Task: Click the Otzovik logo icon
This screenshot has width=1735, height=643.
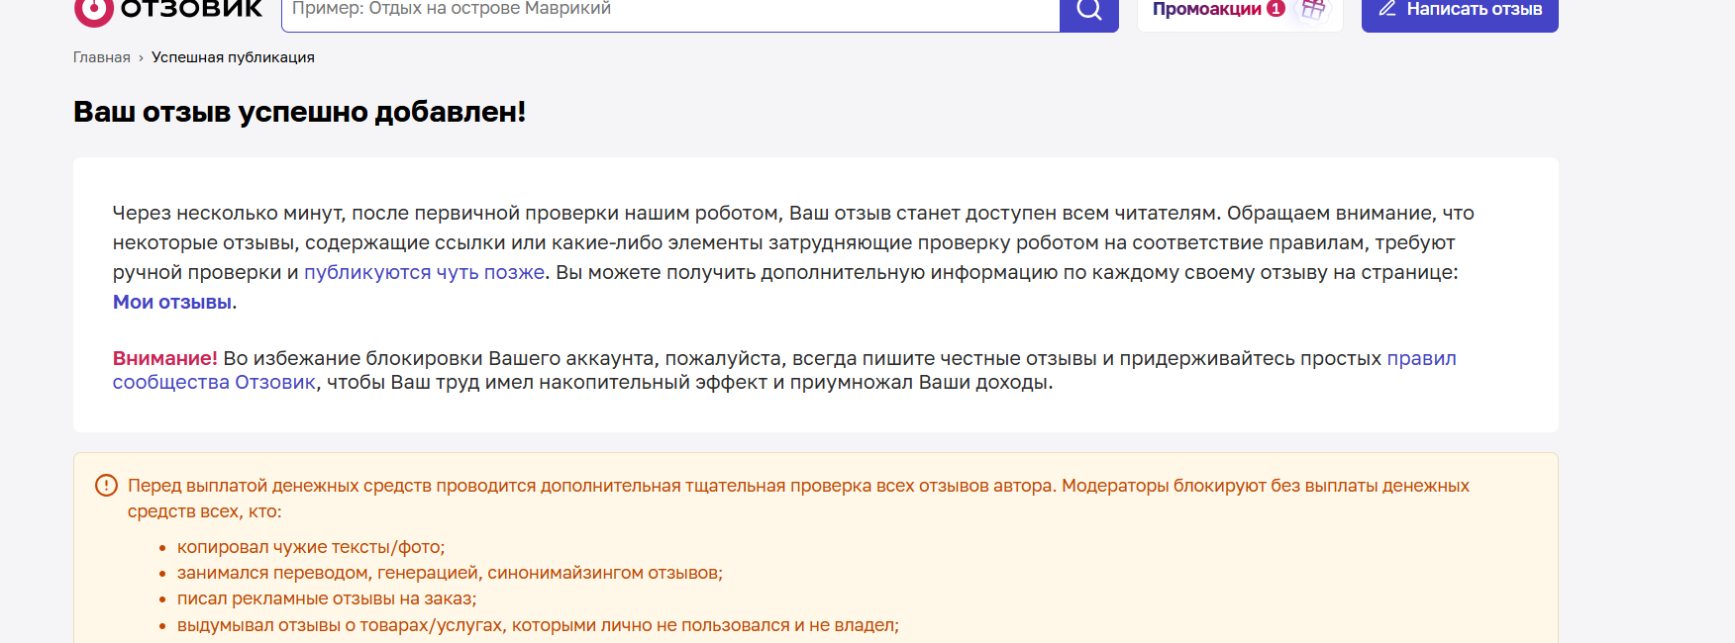Action: click(94, 12)
